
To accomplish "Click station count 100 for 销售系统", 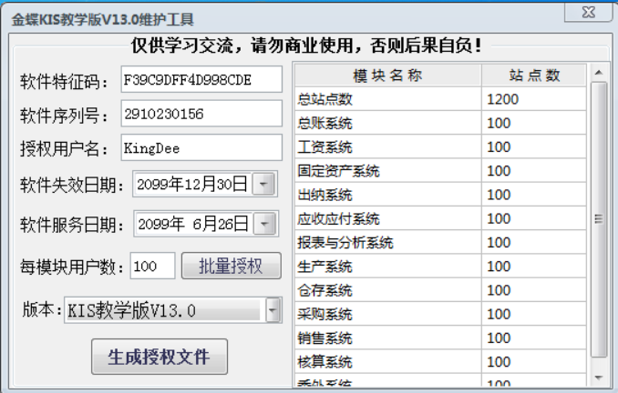I will click(534, 338).
